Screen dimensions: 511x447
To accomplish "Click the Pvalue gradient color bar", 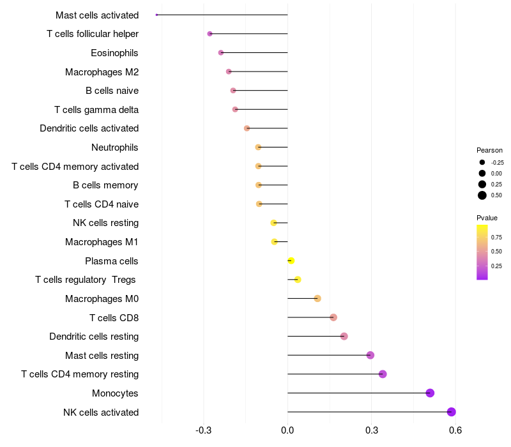I will (x=482, y=252).
